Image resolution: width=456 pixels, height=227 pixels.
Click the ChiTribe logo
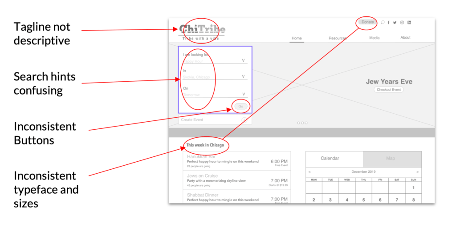pyautogui.click(x=203, y=29)
